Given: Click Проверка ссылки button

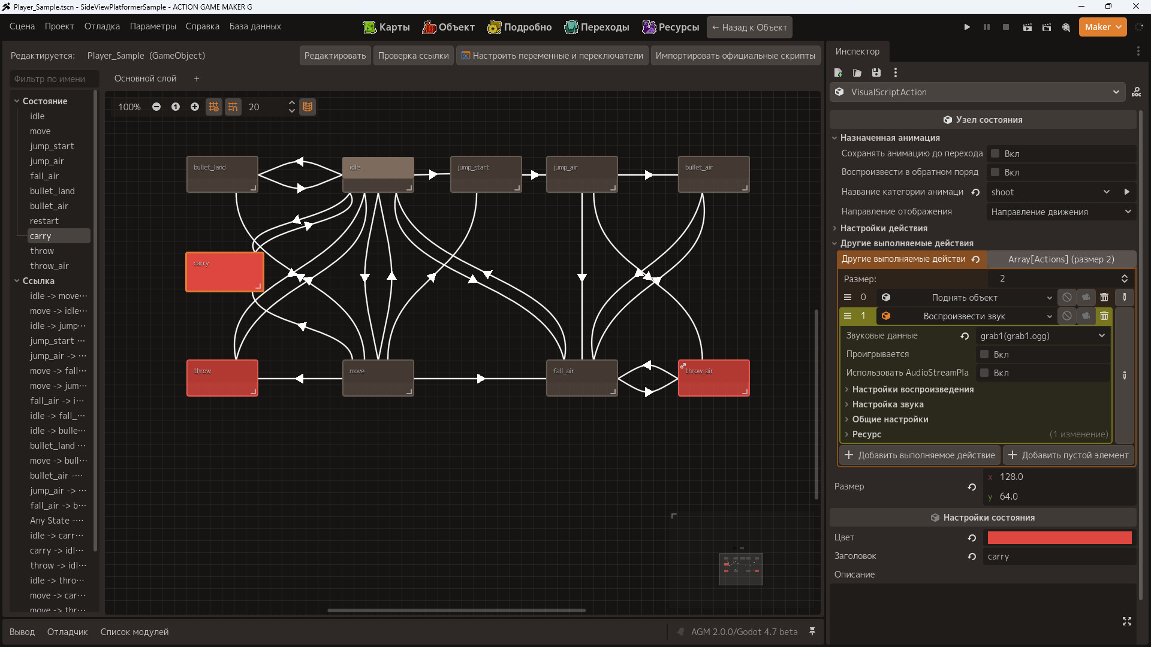Looking at the screenshot, I should coord(413,56).
